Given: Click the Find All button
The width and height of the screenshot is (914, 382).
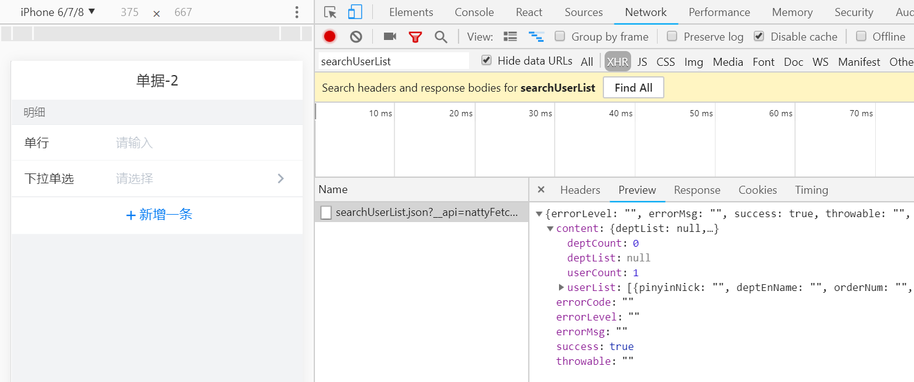Looking at the screenshot, I should [x=634, y=87].
